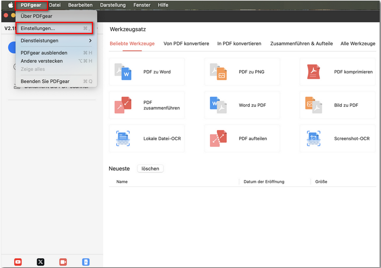
Task: Click the YouTube icon in the sidebar footer
Action: (18, 262)
